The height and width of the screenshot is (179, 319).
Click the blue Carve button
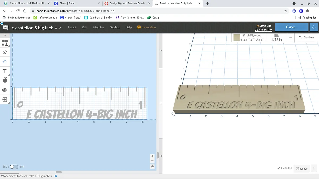(x=291, y=27)
